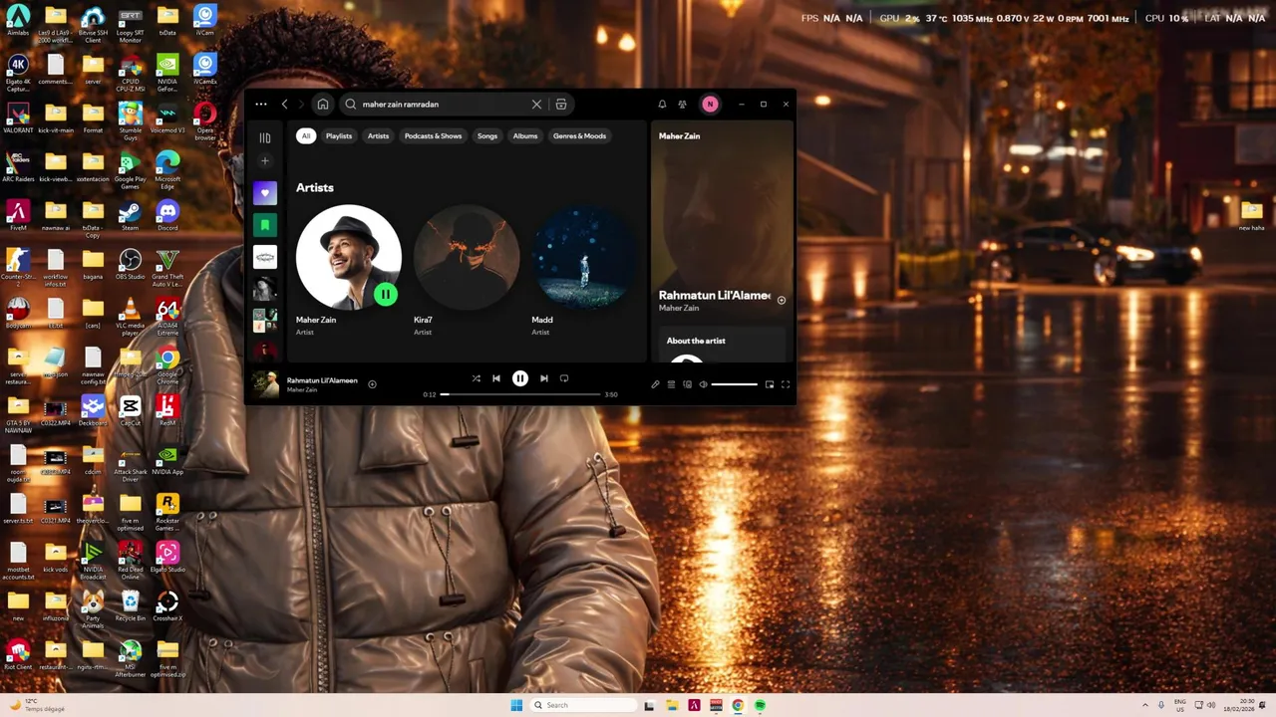Open Spotify from the taskbar

pyautogui.click(x=760, y=705)
